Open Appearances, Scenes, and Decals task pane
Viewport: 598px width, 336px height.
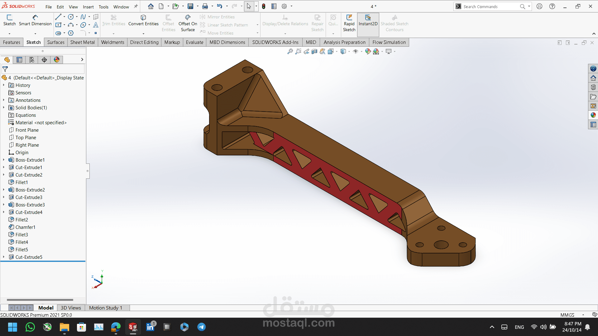point(593,115)
